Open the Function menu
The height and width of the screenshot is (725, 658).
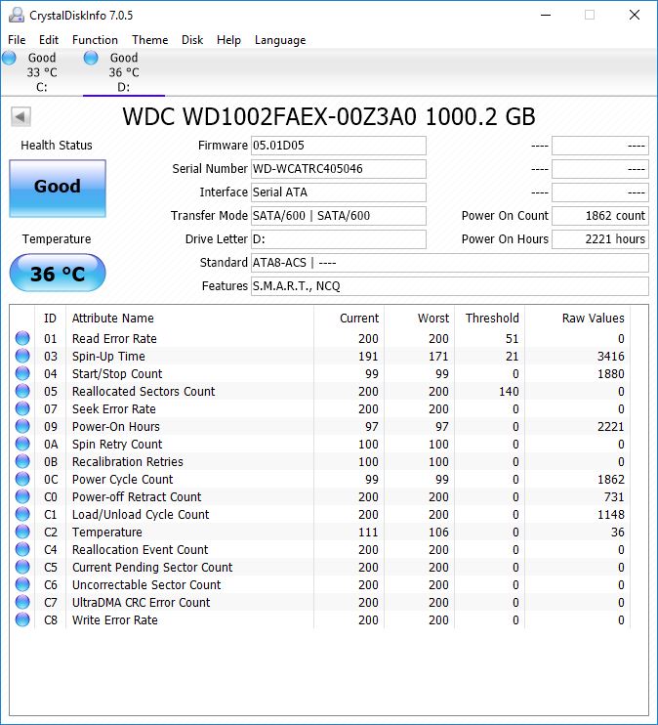(95, 40)
